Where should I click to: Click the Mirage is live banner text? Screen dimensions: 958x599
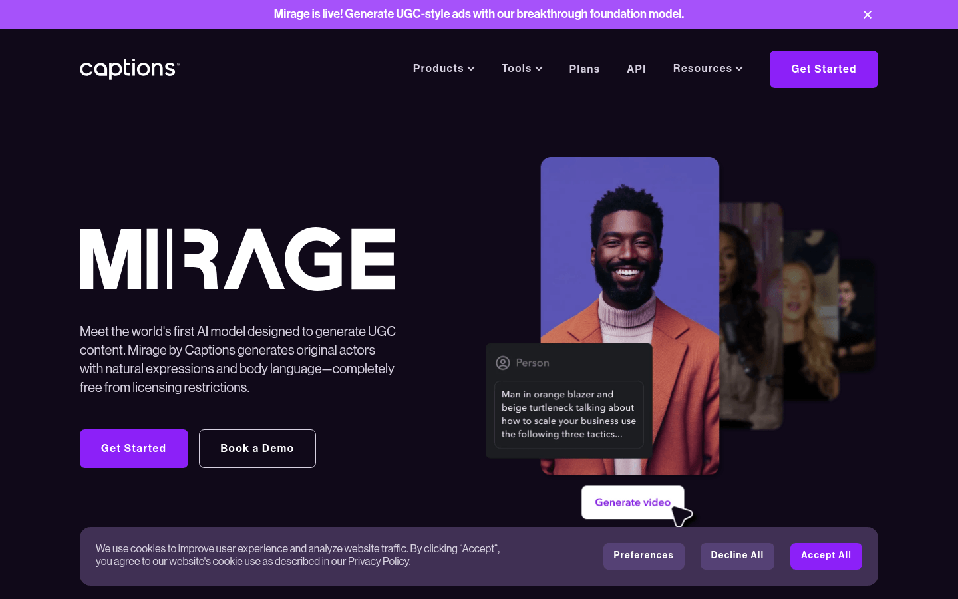pos(479,14)
